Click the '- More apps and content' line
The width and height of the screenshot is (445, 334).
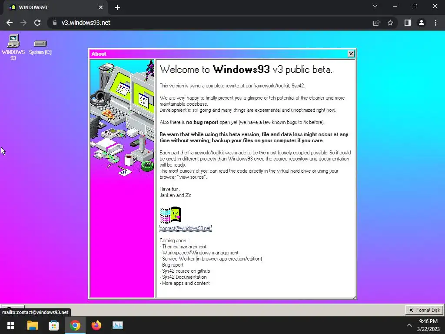pos(184,283)
